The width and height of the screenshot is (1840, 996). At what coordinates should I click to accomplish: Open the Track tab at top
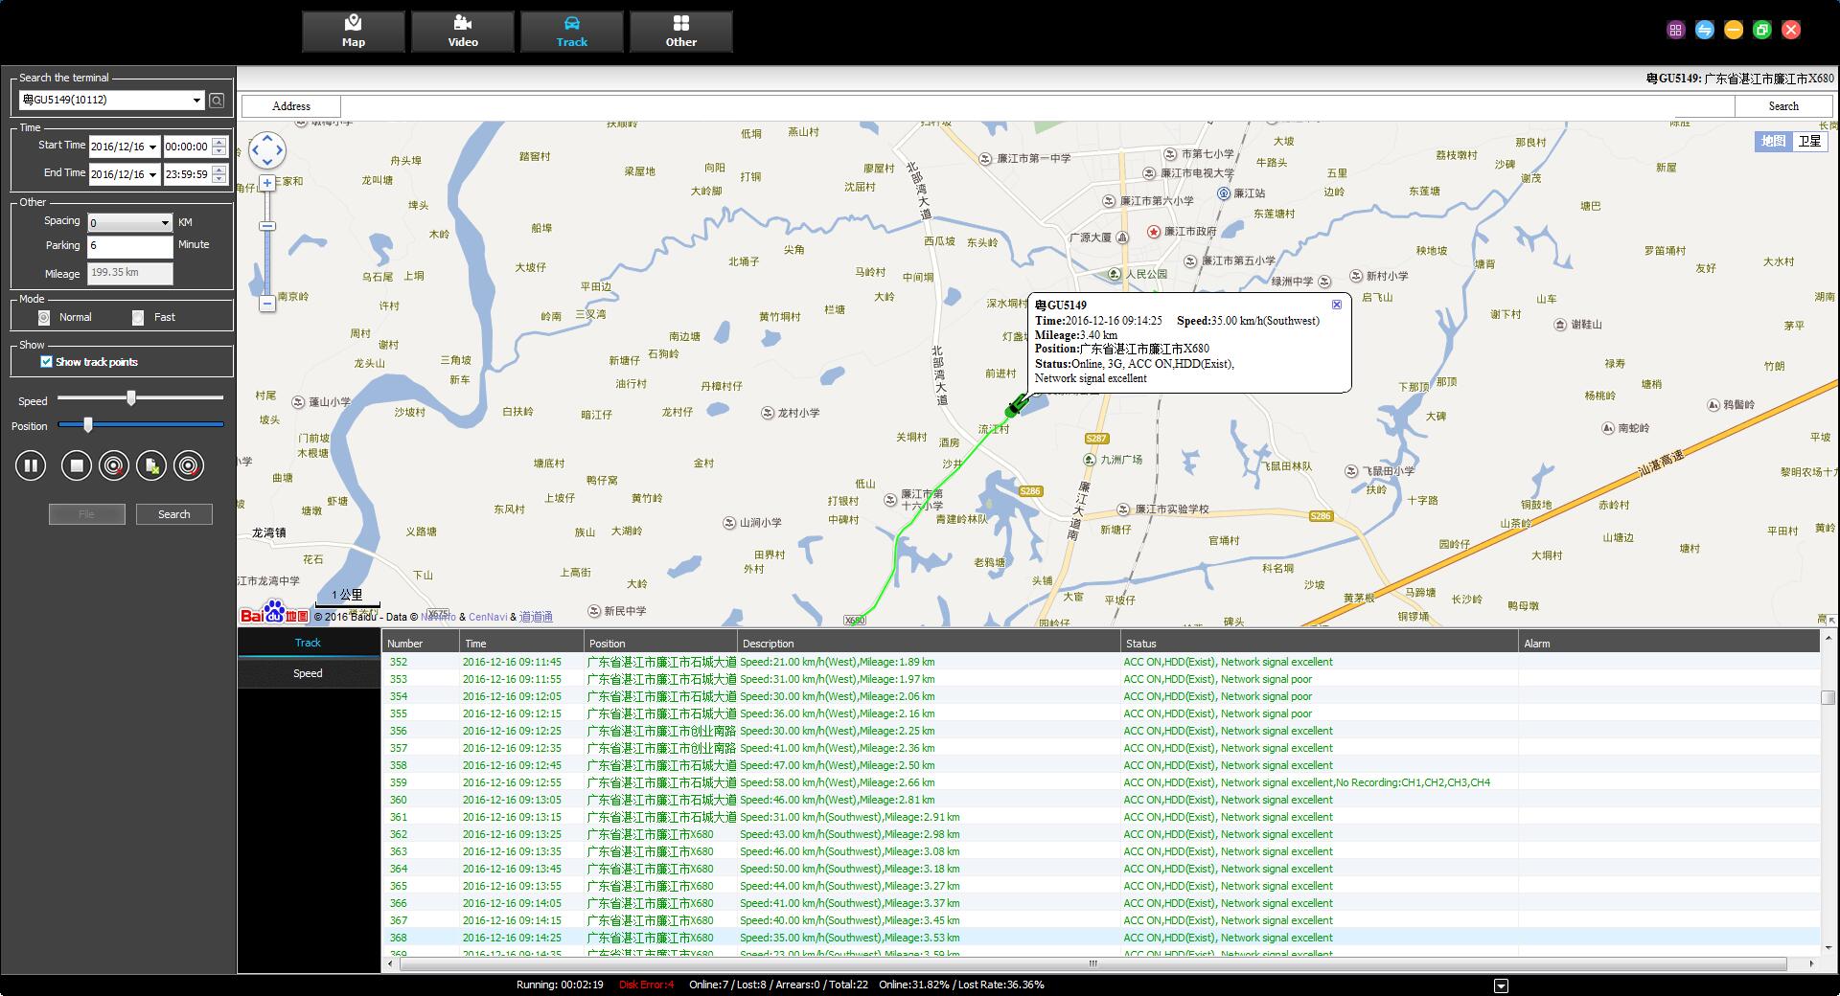[x=572, y=32]
